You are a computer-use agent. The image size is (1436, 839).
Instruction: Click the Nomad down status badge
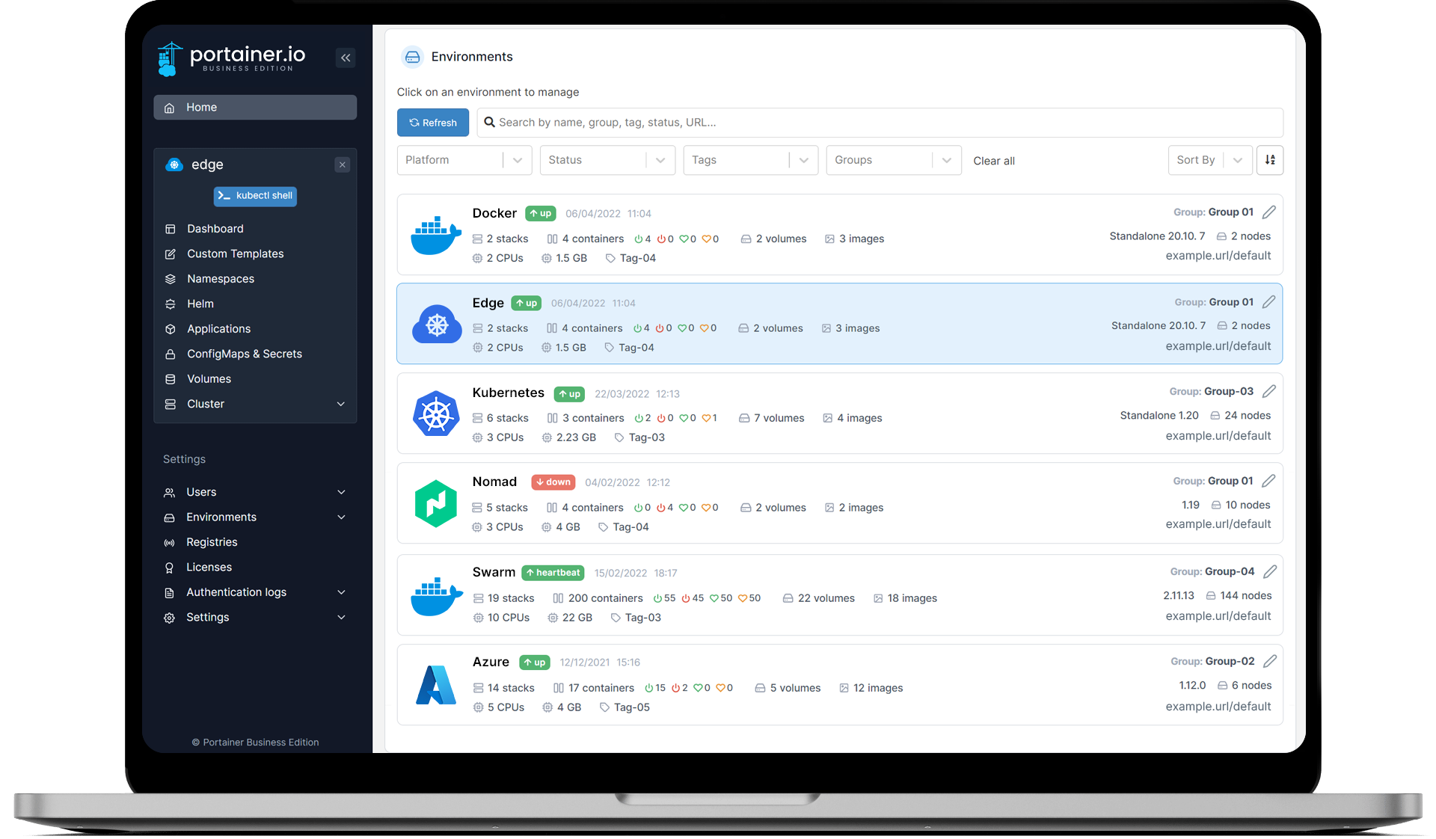553,482
